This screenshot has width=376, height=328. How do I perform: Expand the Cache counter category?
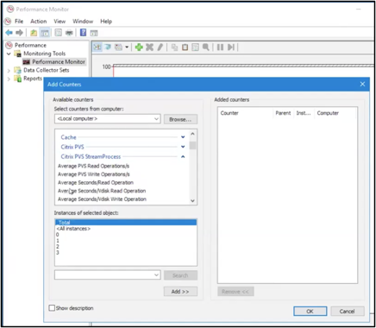pos(183,137)
